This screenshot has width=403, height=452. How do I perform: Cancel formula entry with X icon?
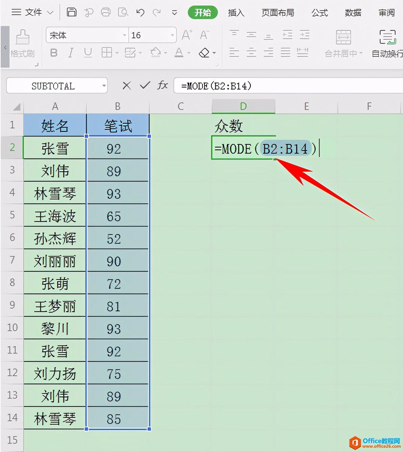[x=127, y=86]
